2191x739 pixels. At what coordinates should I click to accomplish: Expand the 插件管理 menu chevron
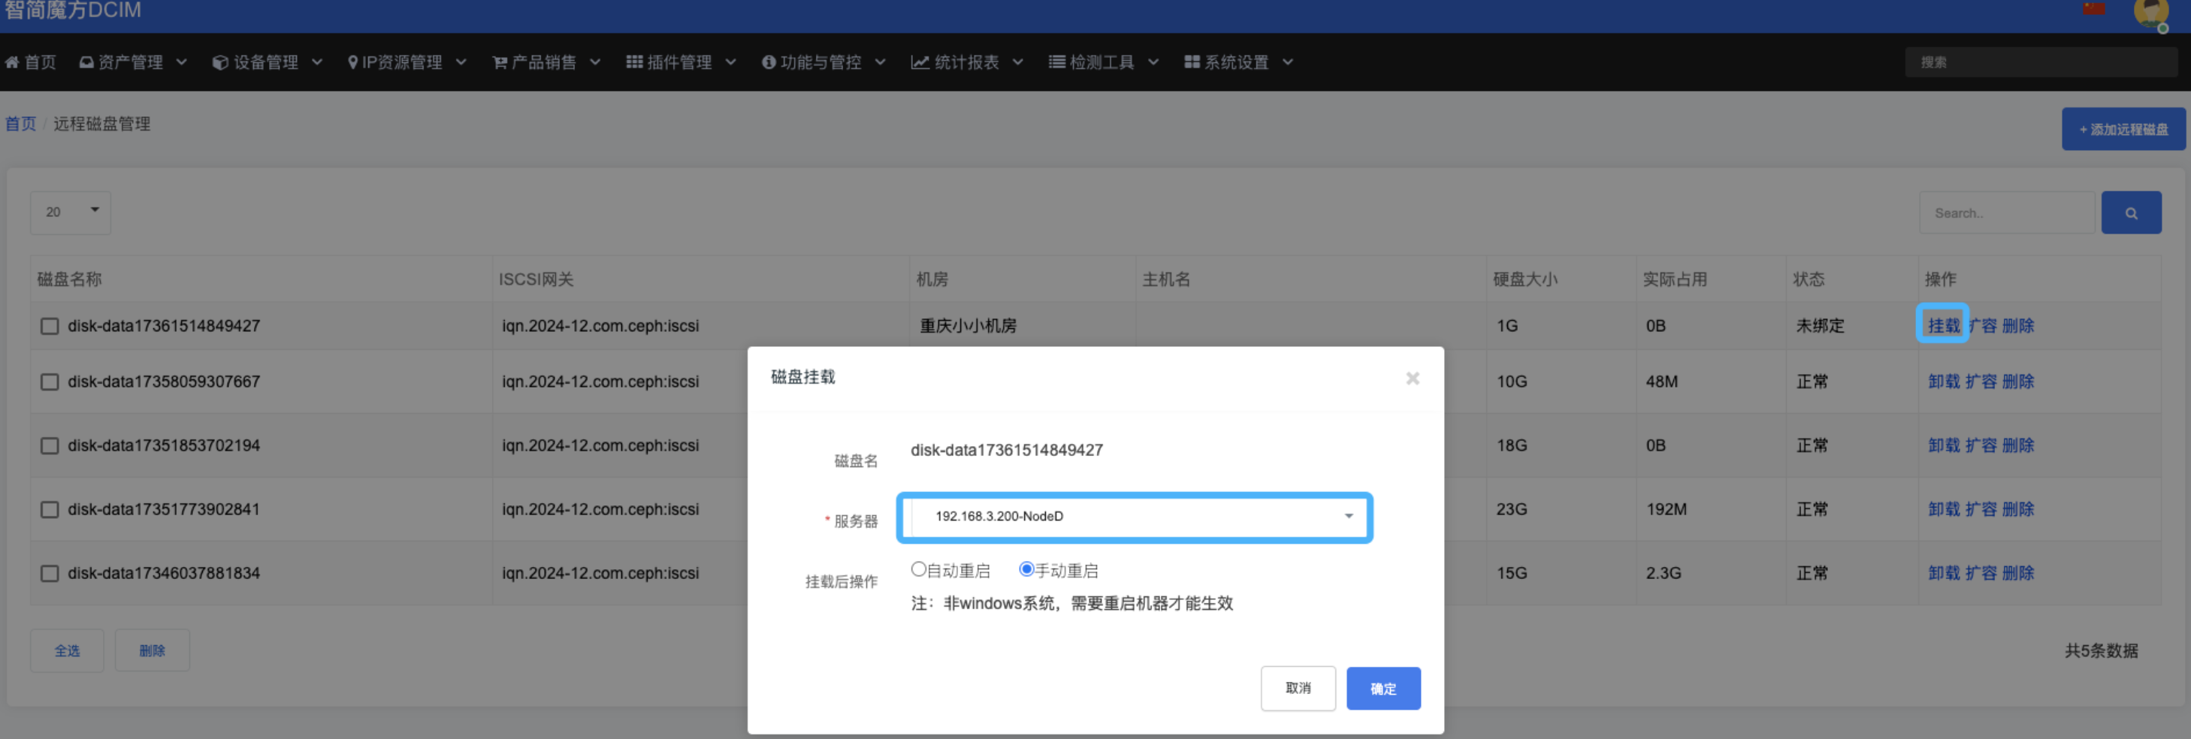730,62
